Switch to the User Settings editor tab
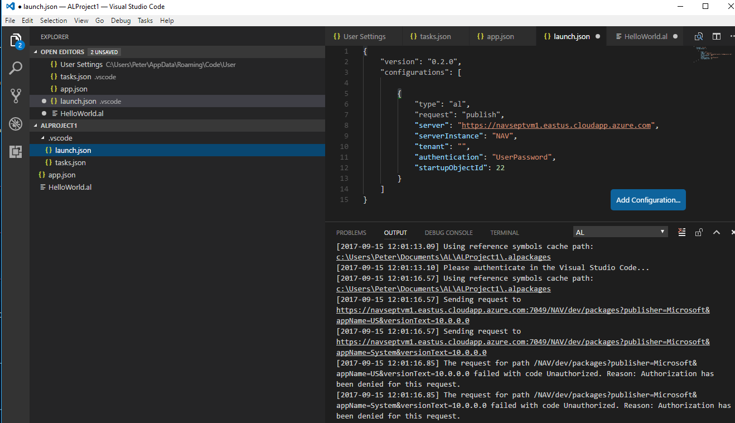735x423 pixels. [x=363, y=36]
